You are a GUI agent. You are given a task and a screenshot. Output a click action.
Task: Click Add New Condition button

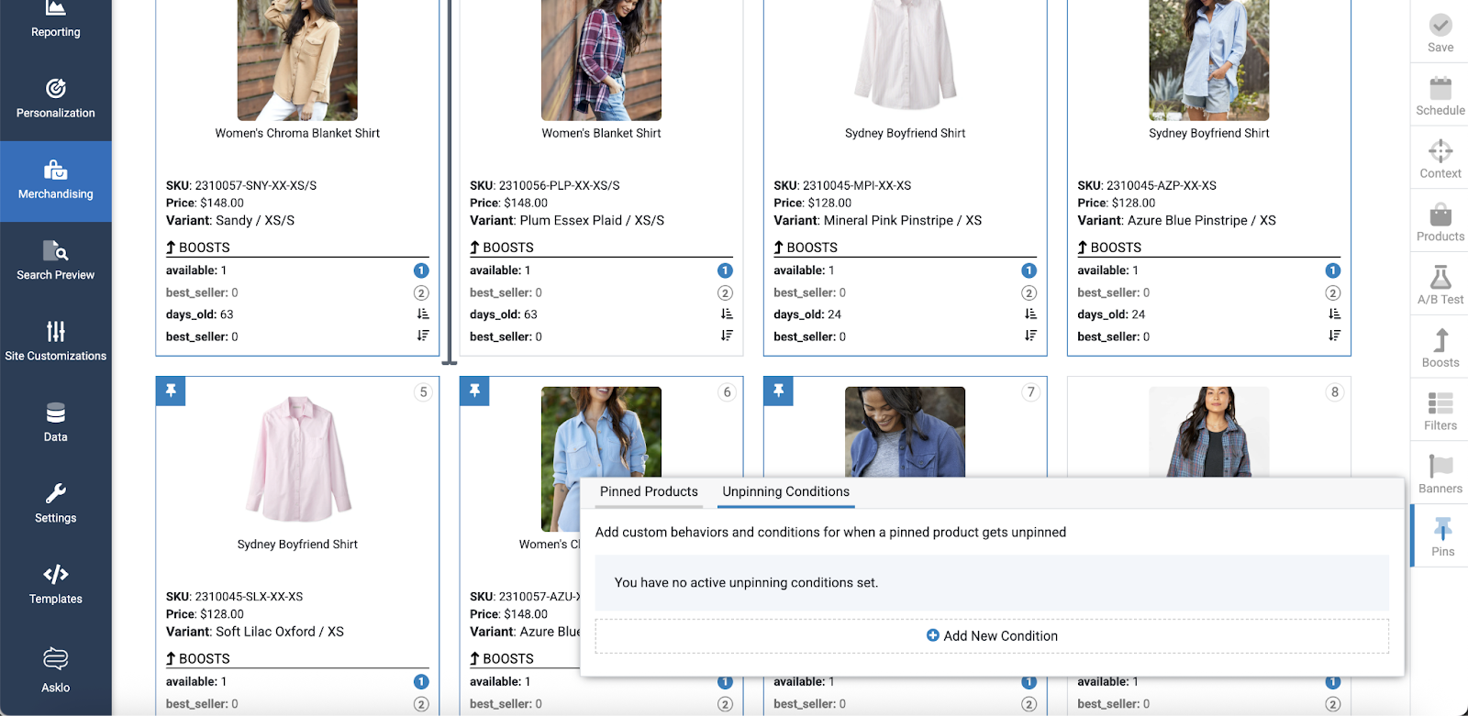point(992,636)
